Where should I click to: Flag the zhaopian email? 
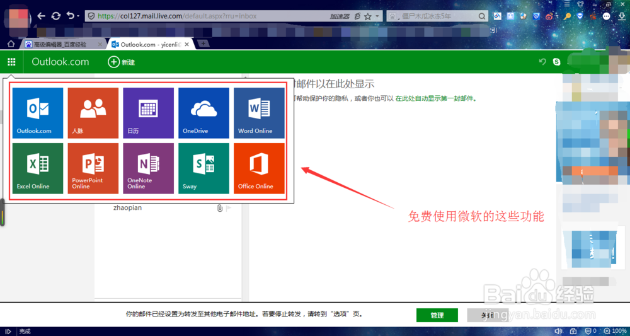(229, 208)
